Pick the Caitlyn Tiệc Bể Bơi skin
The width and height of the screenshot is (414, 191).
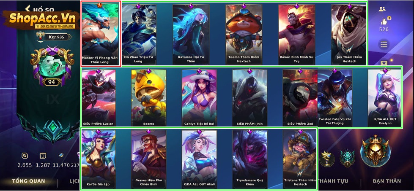(x=199, y=97)
